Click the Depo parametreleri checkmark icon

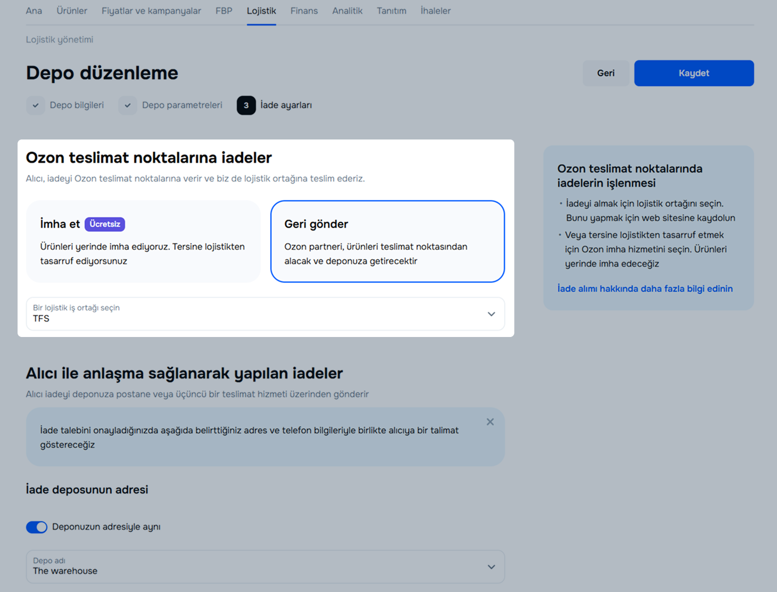(128, 105)
